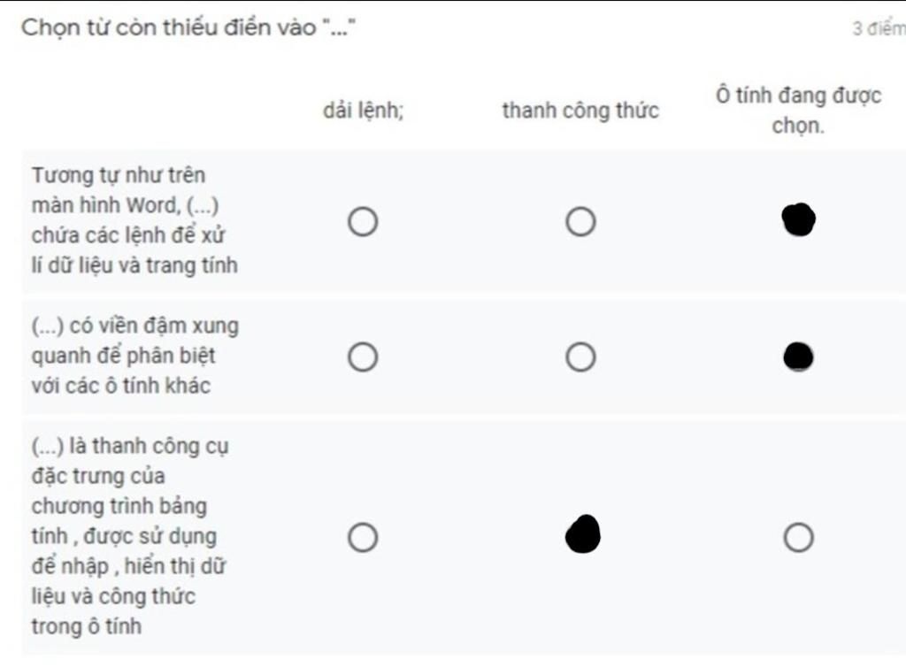Click the 'thanh công thức' column header
Image resolution: width=906 pixels, height=667 pixels.
580,111
